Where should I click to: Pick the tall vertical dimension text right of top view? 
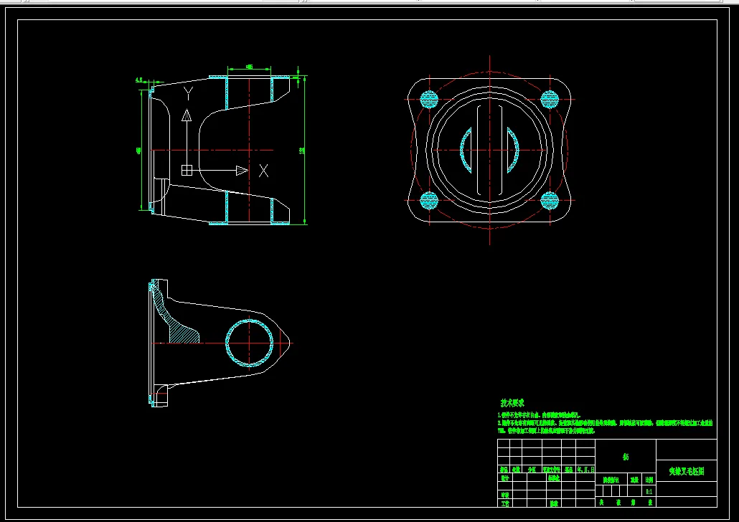pyautogui.click(x=301, y=151)
